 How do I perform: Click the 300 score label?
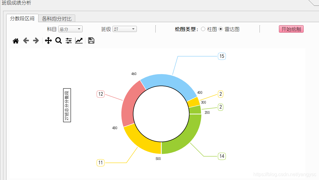(x=203, y=102)
